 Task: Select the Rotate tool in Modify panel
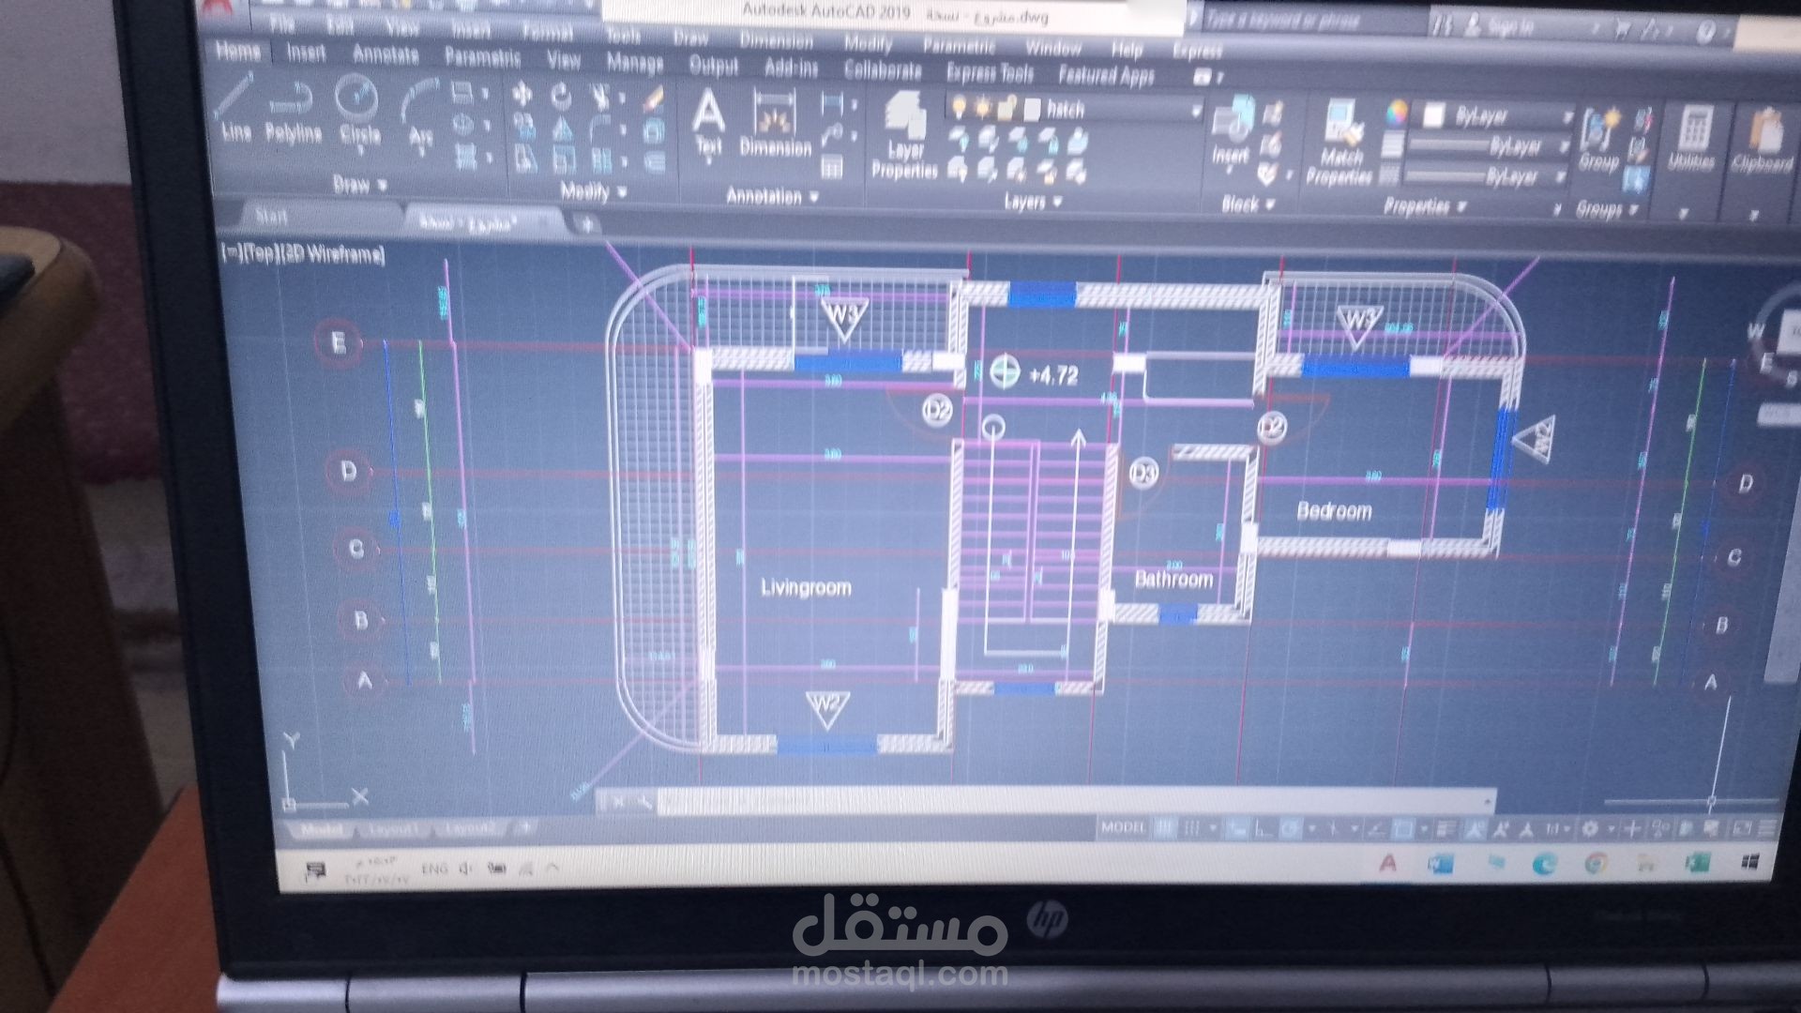click(x=560, y=96)
